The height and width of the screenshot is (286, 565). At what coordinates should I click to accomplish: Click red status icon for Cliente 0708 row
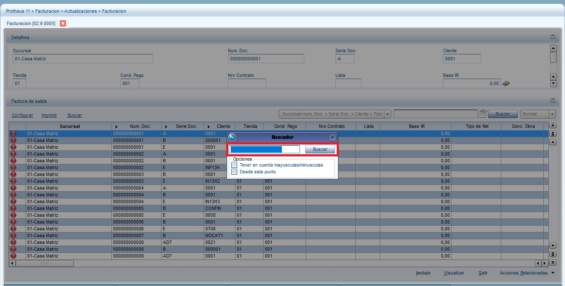pyautogui.click(x=13, y=229)
